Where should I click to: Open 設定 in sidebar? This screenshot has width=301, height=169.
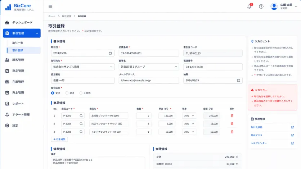22,125
